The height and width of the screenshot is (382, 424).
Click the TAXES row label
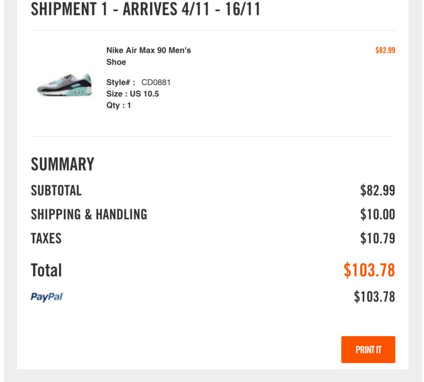[46, 238]
